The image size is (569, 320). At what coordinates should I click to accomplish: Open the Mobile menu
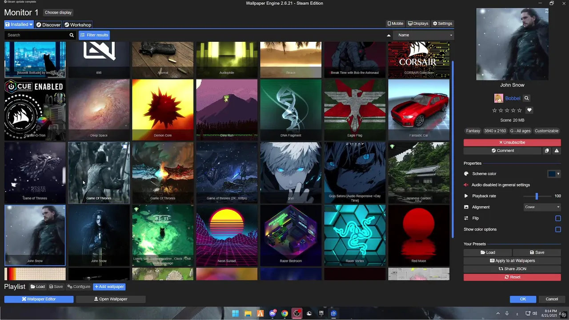point(395,24)
